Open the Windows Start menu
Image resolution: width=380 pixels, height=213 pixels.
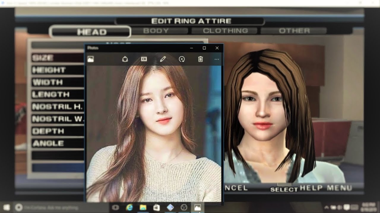point(7,207)
